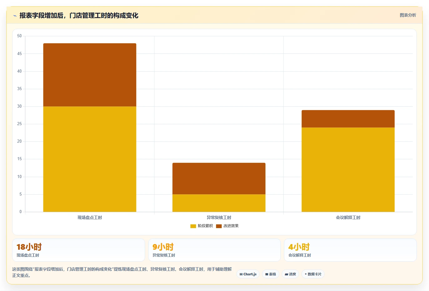
Task: Click the 4小时 value
Action: coord(299,247)
